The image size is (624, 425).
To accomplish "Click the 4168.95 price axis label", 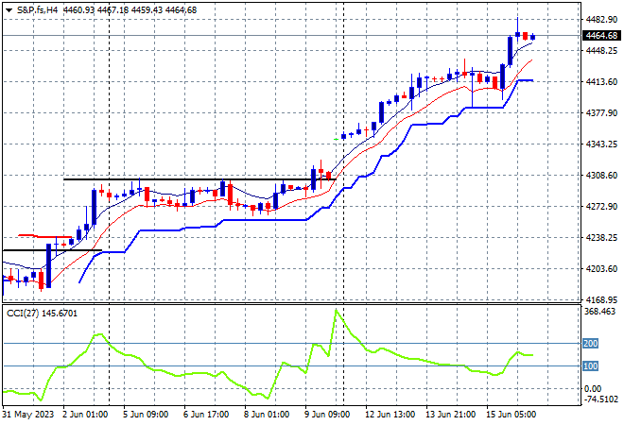I will (x=601, y=299).
